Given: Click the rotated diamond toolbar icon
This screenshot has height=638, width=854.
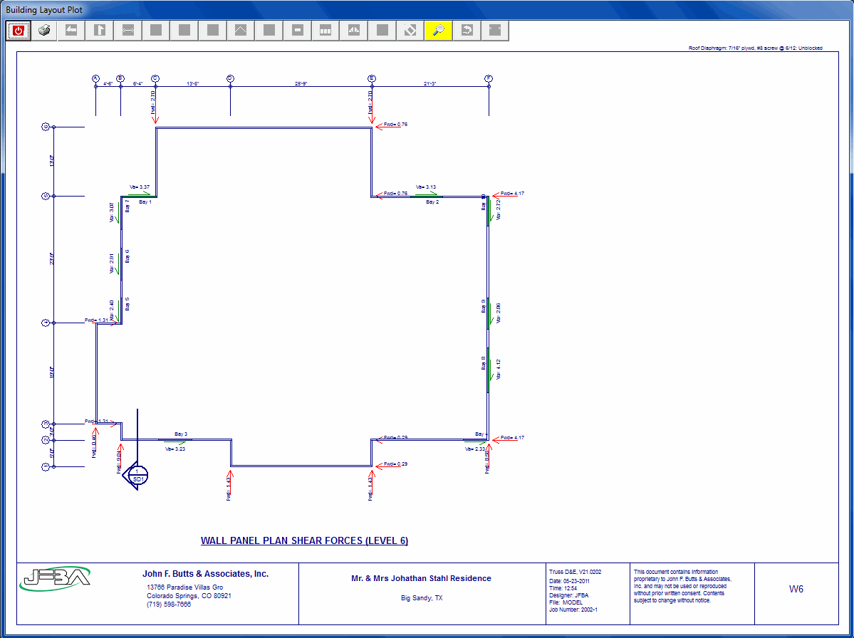Looking at the screenshot, I should pyautogui.click(x=410, y=31).
